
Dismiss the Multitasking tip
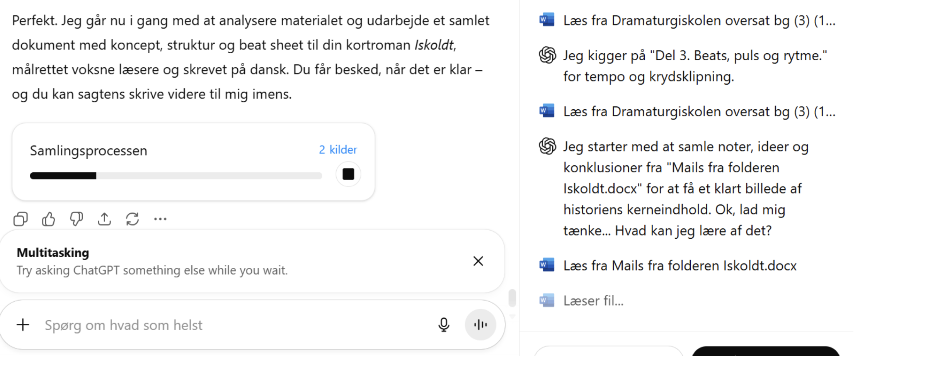tap(478, 261)
